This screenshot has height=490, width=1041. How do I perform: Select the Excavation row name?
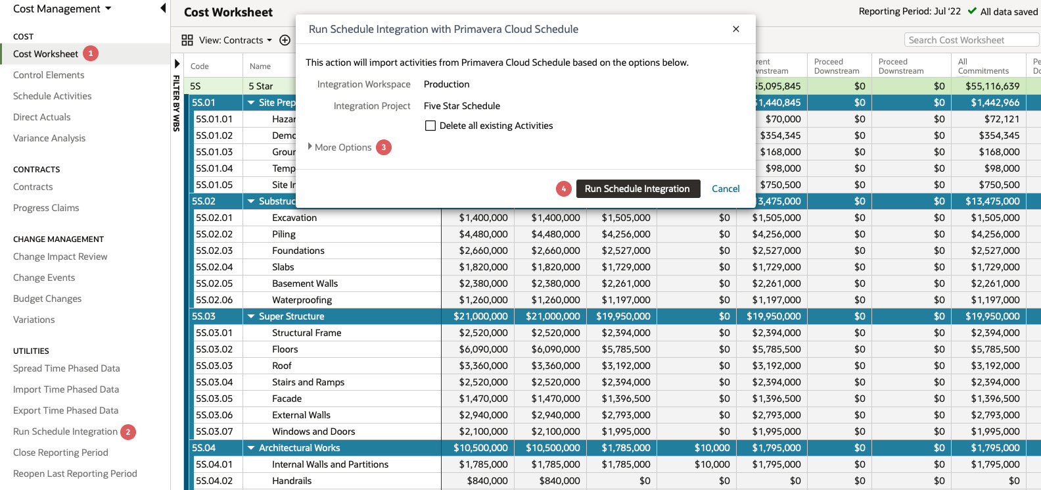(x=294, y=218)
